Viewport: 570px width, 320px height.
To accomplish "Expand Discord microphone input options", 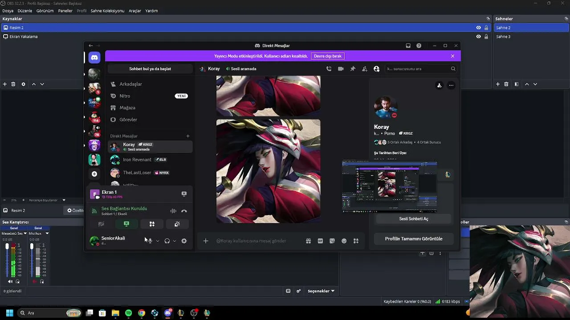I will pyautogui.click(x=158, y=241).
